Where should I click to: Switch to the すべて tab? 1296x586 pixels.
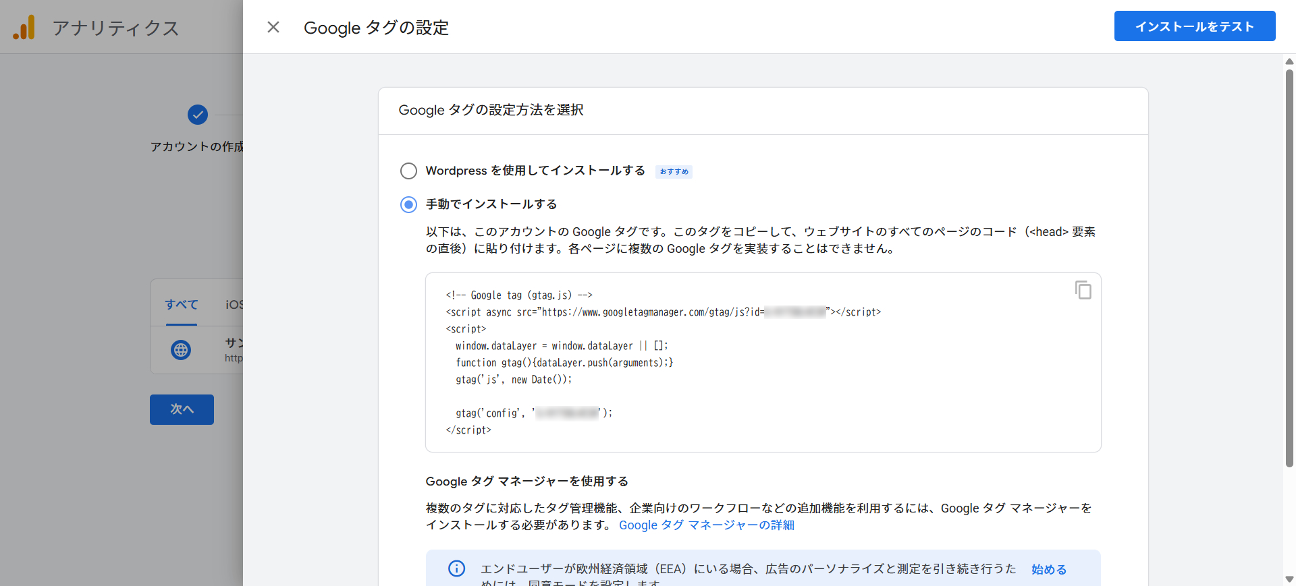coord(182,305)
